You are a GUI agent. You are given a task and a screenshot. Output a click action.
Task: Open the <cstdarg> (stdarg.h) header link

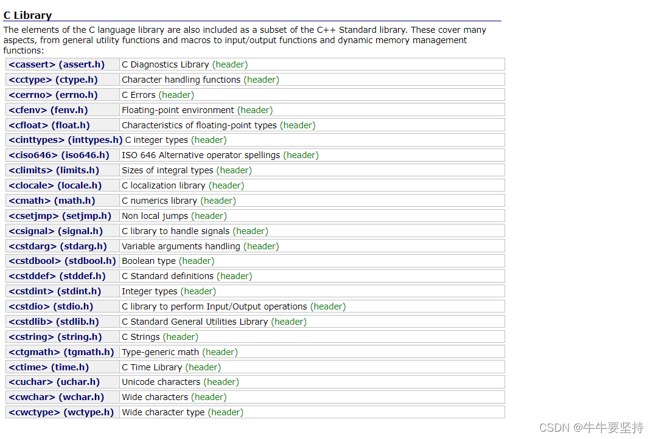click(58, 246)
